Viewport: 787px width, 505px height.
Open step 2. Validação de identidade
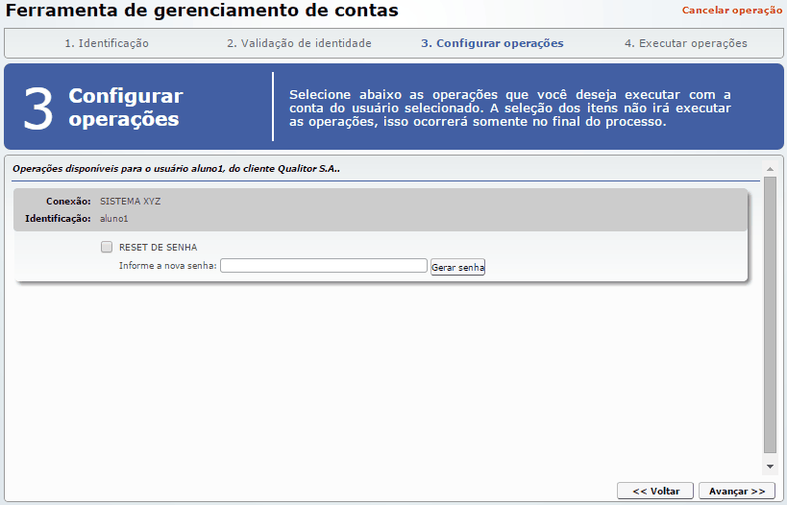click(299, 43)
